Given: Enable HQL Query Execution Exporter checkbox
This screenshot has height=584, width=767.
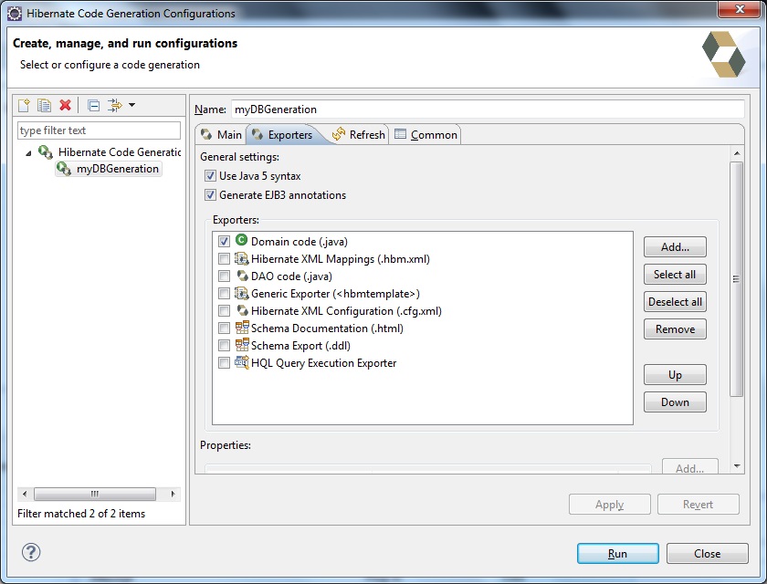Looking at the screenshot, I should click(224, 363).
